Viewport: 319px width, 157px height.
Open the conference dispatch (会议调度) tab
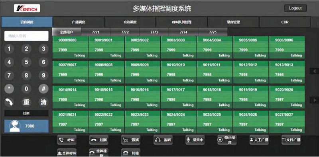130,22
